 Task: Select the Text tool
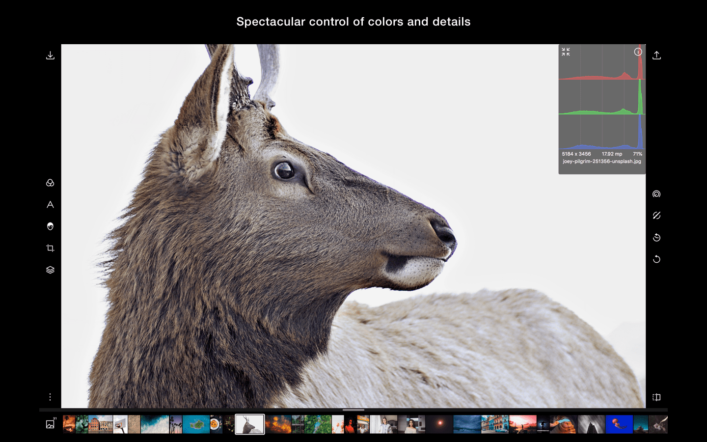pos(50,205)
